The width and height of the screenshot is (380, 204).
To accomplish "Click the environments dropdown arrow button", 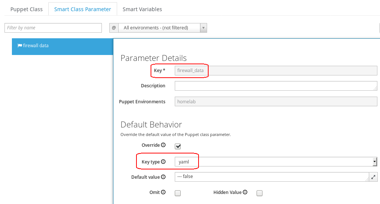I will point(203,27).
